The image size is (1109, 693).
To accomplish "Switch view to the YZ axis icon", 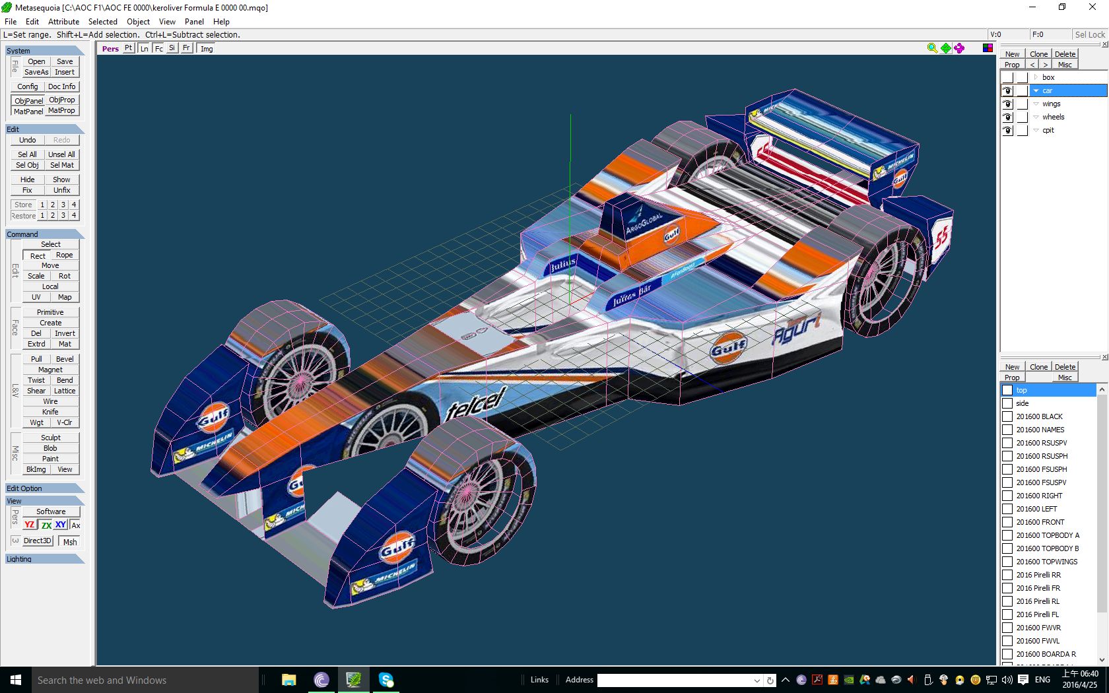I will tap(30, 525).
